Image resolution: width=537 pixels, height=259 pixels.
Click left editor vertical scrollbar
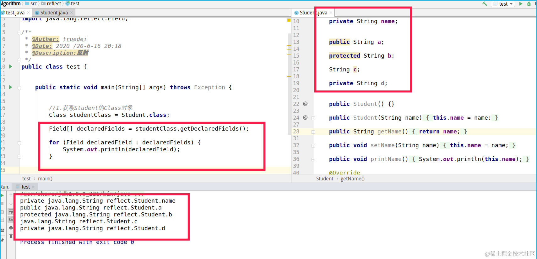[290, 84]
